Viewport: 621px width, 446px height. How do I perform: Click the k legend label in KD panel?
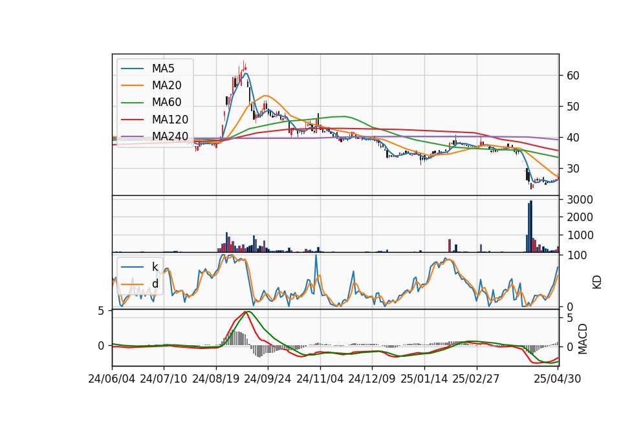pos(155,267)
